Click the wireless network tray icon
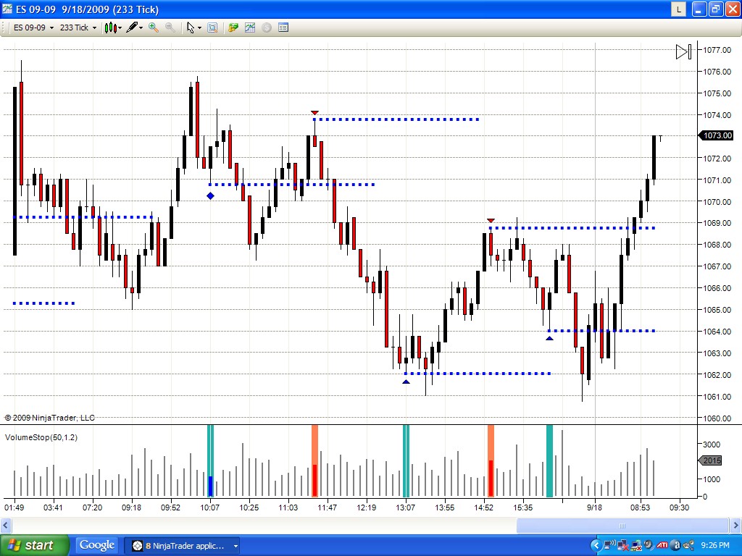742x556 pixels. [x=610, y=545]
